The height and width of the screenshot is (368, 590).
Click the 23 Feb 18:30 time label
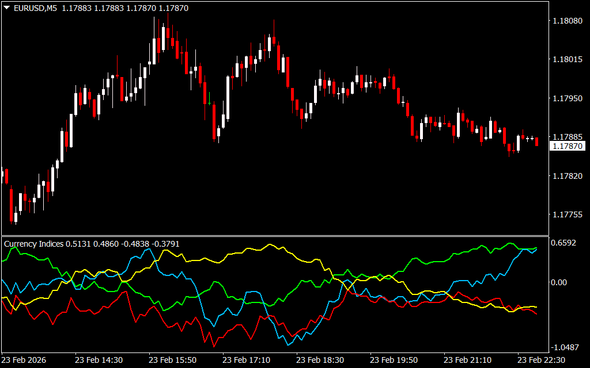(320, 360)
